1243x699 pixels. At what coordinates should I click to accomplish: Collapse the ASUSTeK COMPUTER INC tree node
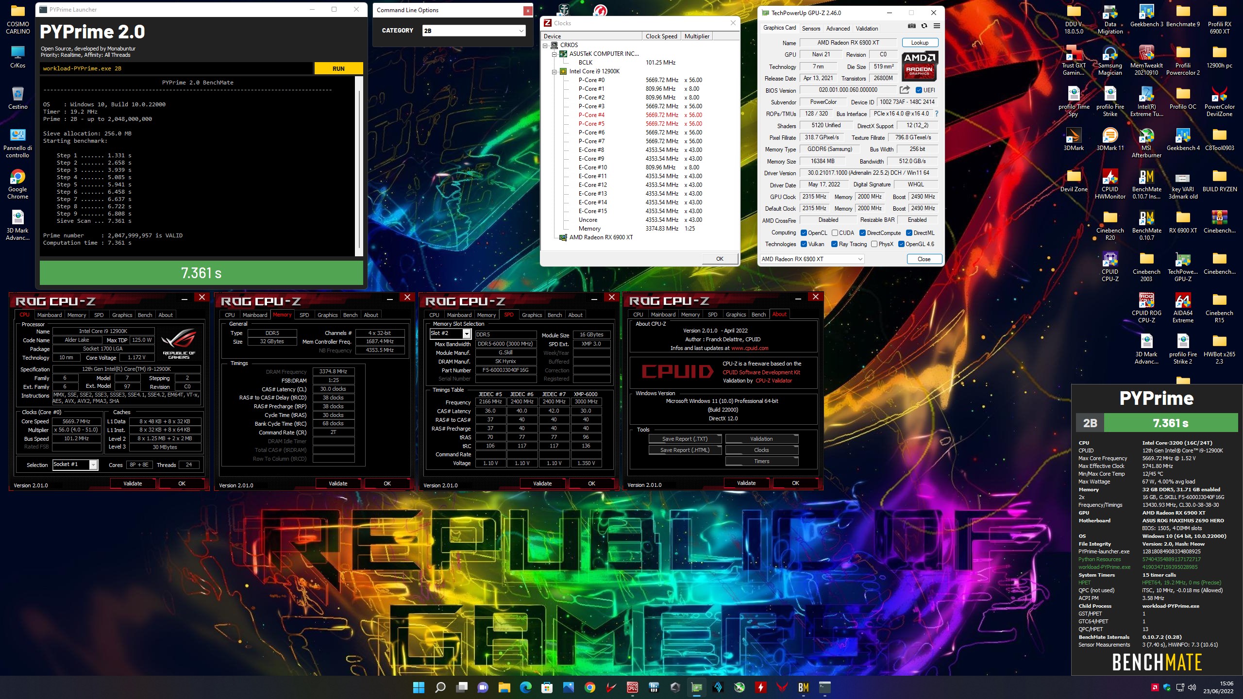(554, 54)
